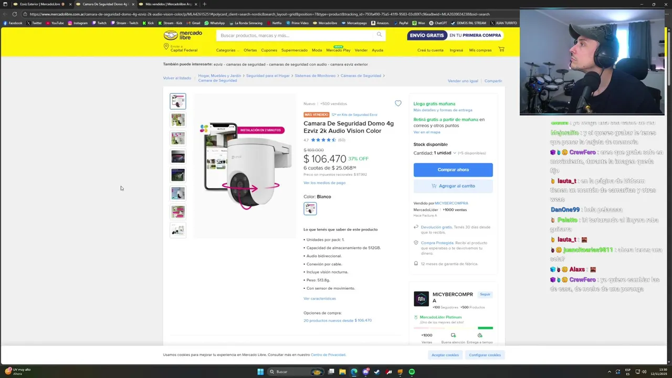Open Ver características link
Screen dimensions: 672x378
click(x=319, y=298)
